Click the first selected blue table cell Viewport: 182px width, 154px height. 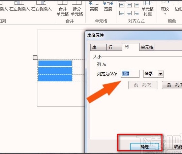[x=55, y=64]
